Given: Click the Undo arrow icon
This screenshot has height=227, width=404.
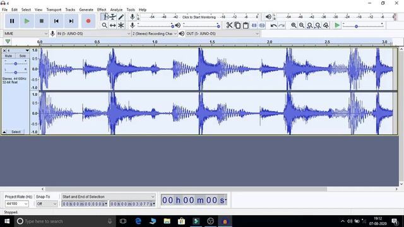Looking at the screenshot, I should coord(273,25).
